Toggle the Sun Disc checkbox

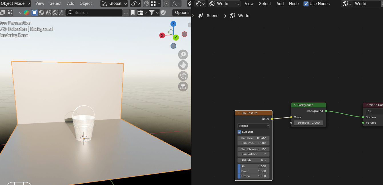click(x=239, y=132)
